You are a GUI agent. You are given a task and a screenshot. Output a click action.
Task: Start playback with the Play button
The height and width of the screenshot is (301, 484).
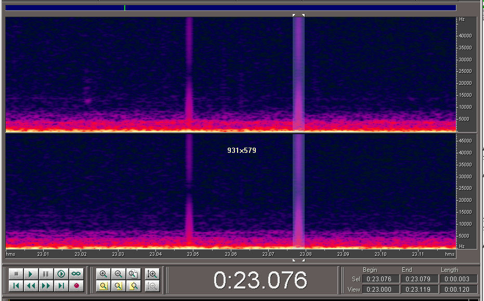click(31, 274)
